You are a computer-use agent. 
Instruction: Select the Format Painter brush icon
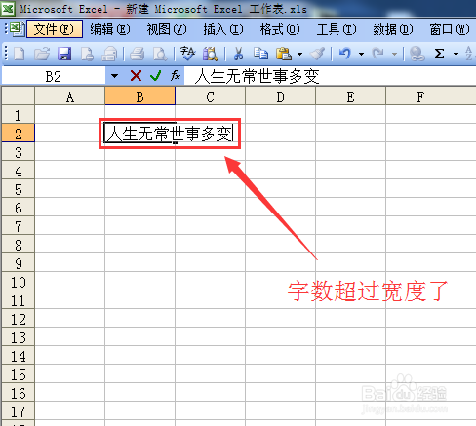coord(317,54)
